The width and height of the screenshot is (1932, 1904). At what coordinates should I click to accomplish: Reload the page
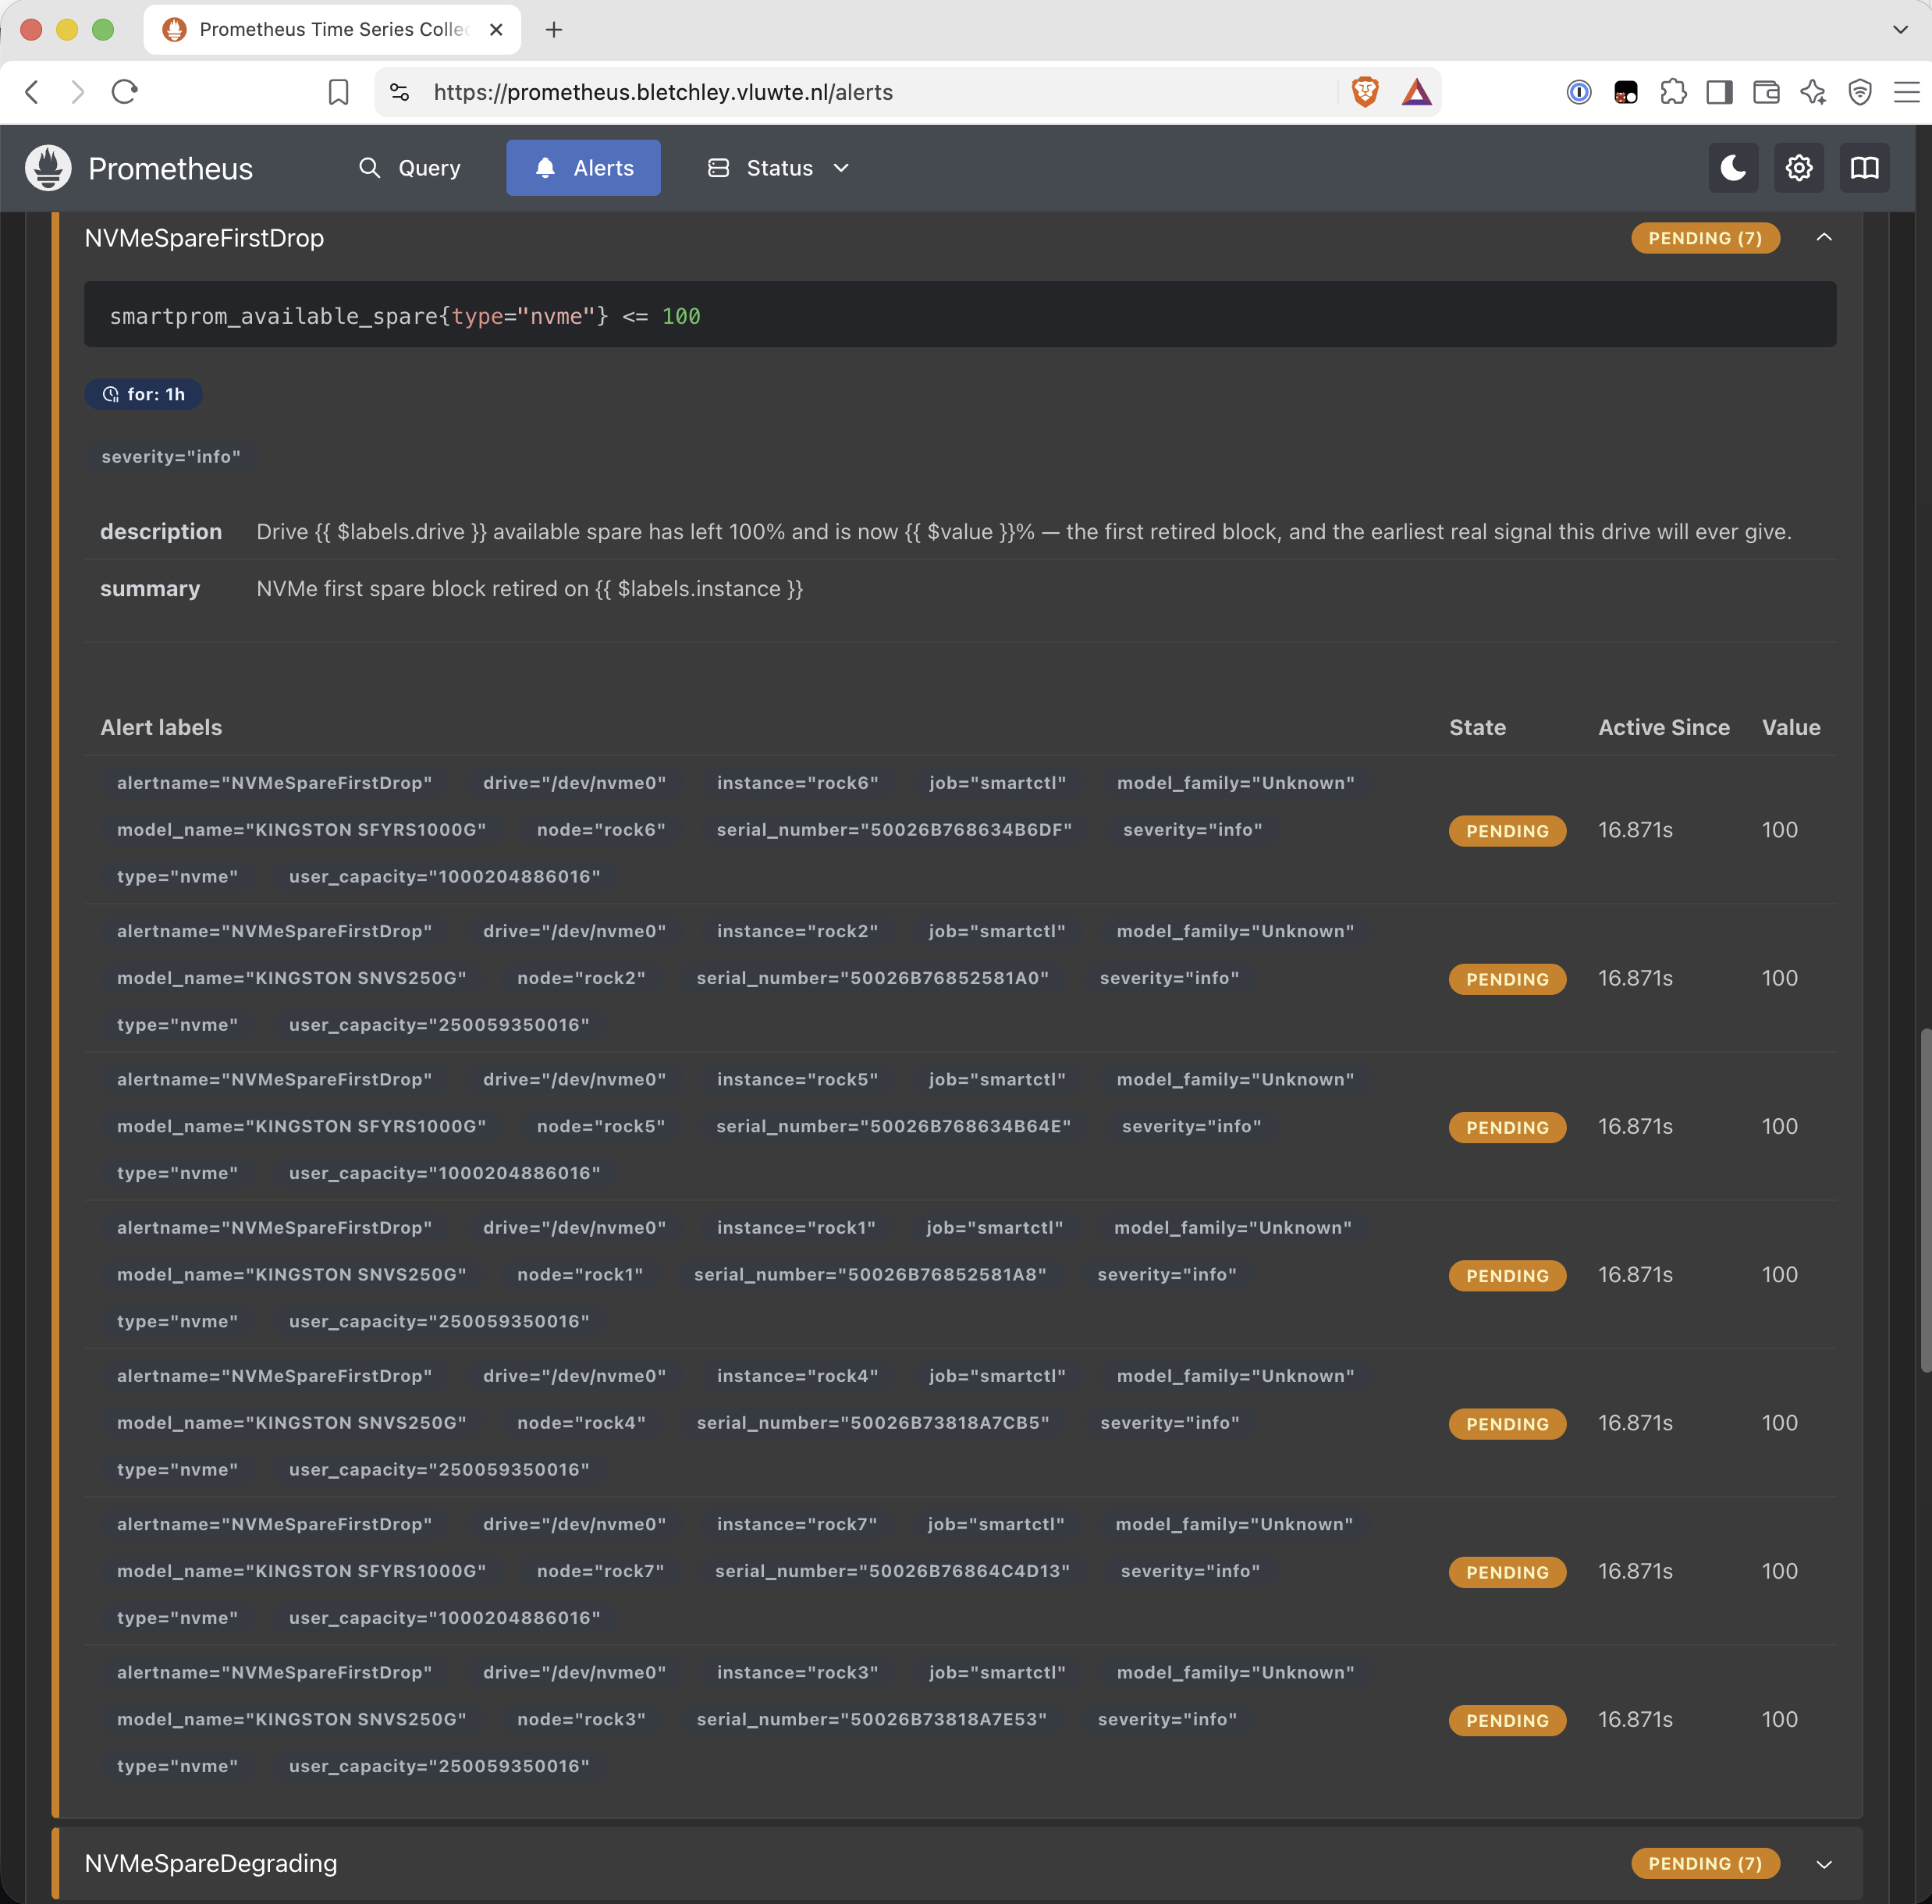click(x=125, y=92)
